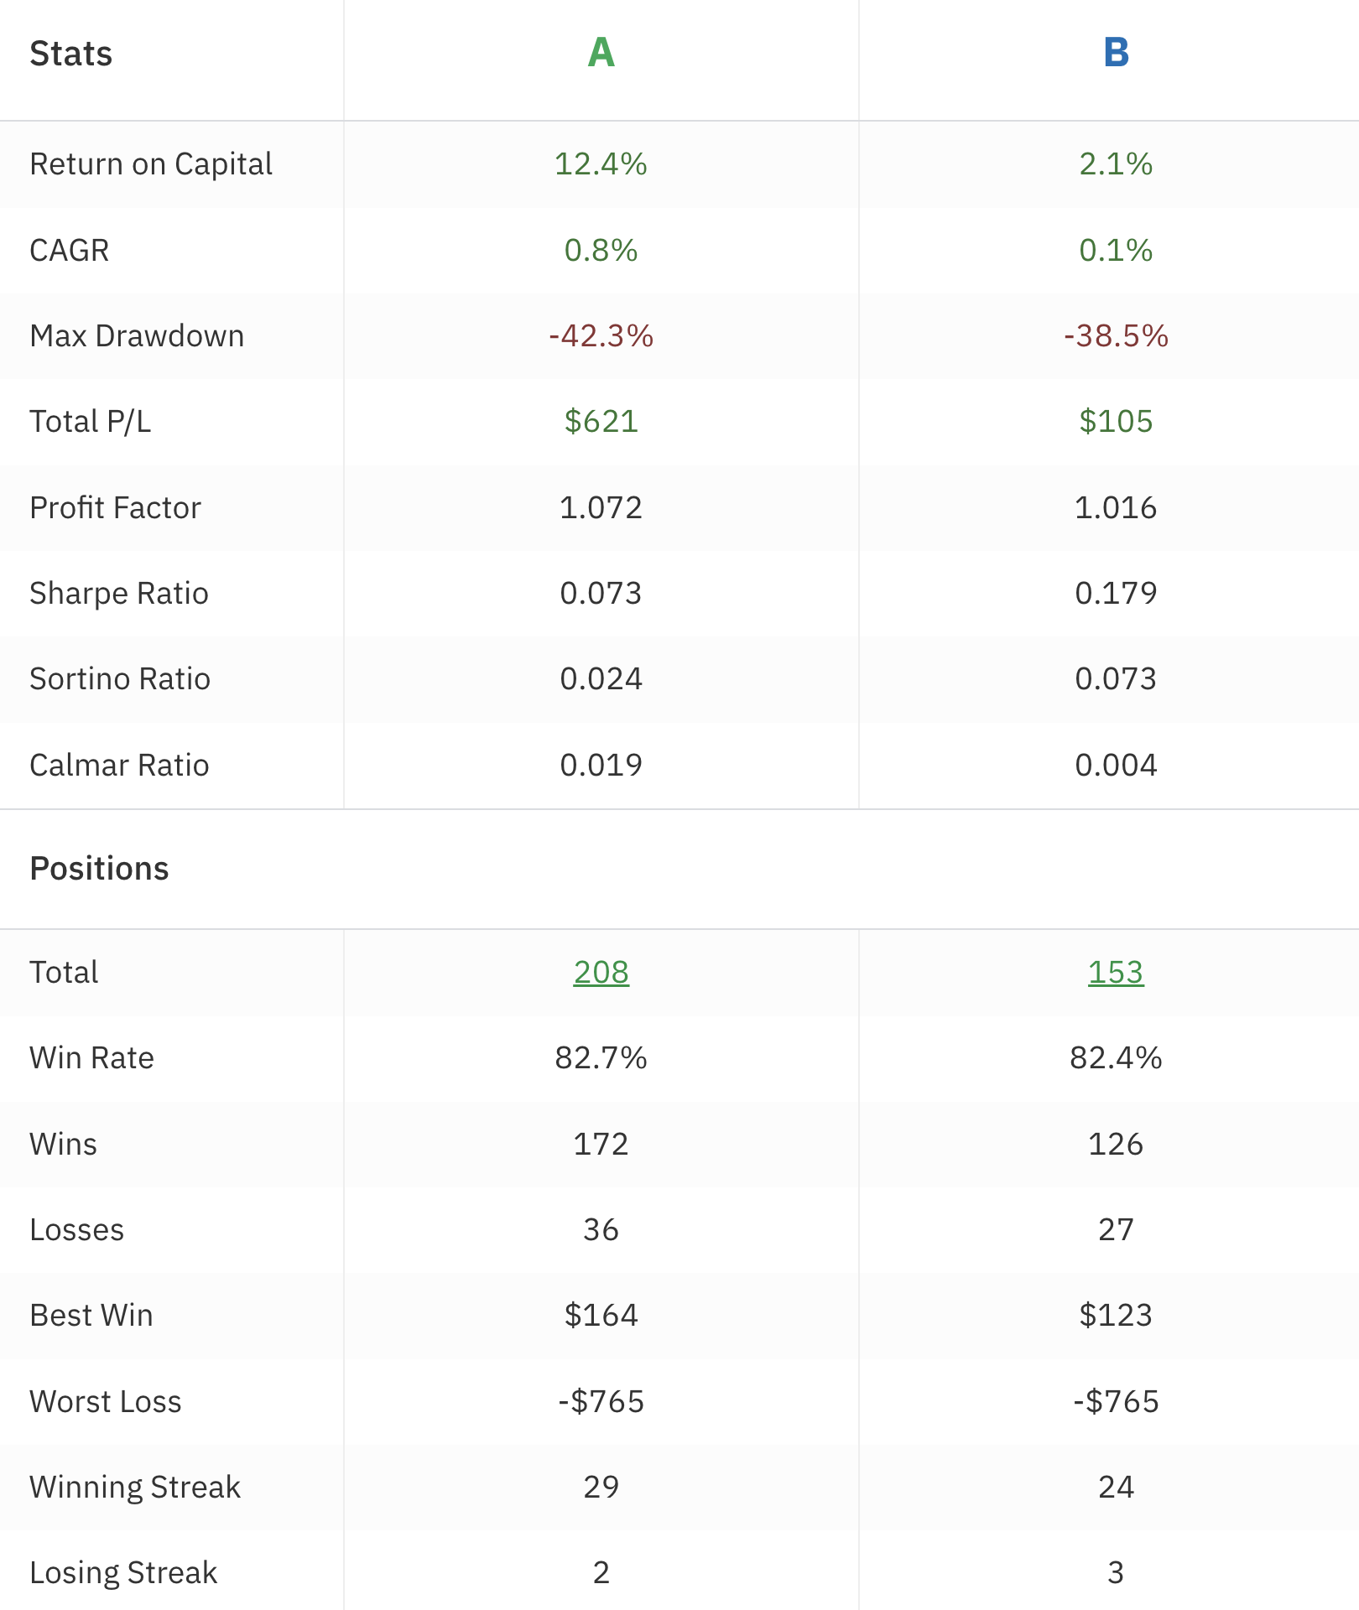Click strategy A's $621 Total P/L value
The width and height of the screenshot is (1359, 1610).
(601, 422)
